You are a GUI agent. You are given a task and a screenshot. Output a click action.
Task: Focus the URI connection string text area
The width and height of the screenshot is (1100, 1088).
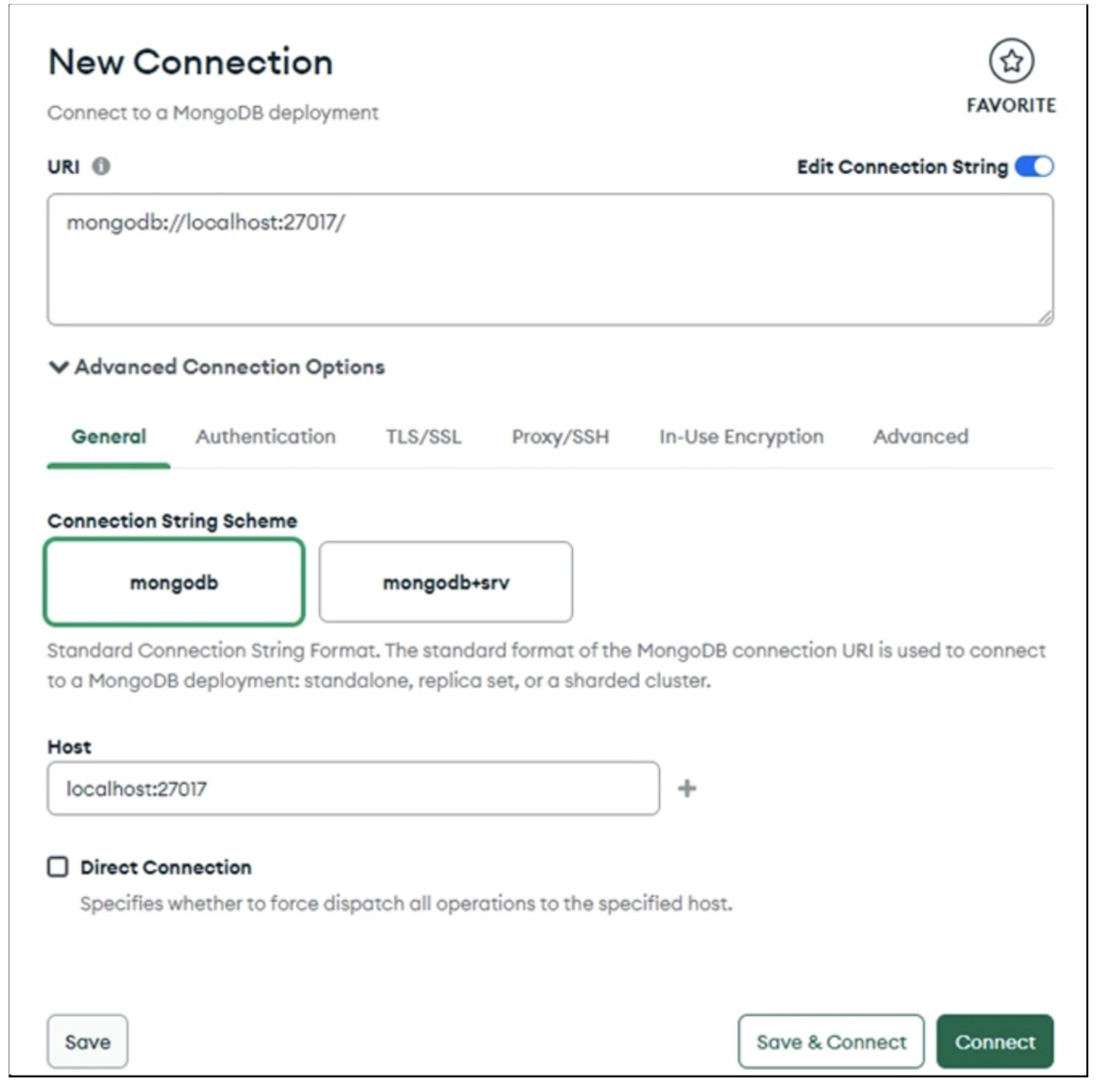pyautogui.click(x=550, y=259)
